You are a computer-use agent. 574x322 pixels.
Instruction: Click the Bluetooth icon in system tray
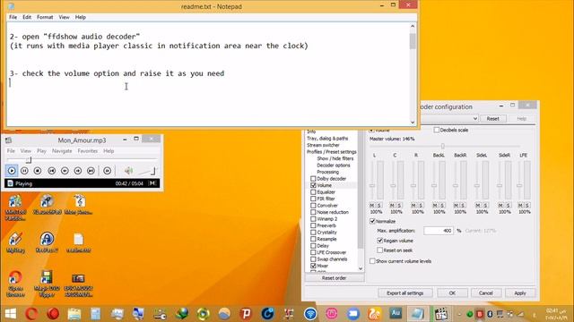[490, 314]
